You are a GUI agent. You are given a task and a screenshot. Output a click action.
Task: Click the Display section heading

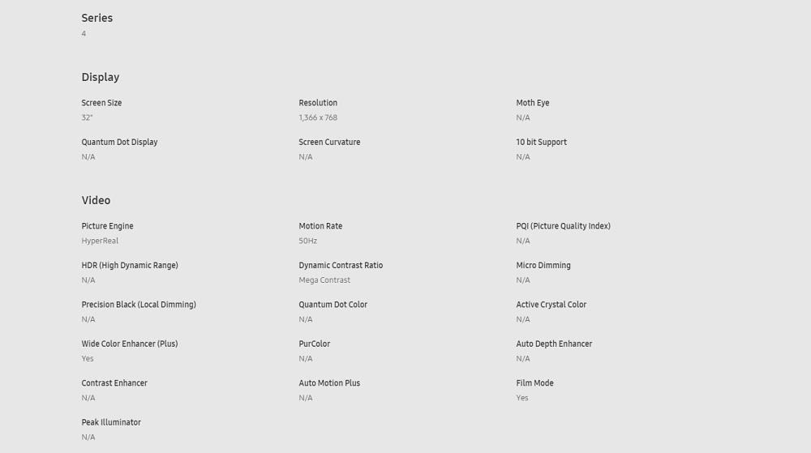(x=101, y=78)
